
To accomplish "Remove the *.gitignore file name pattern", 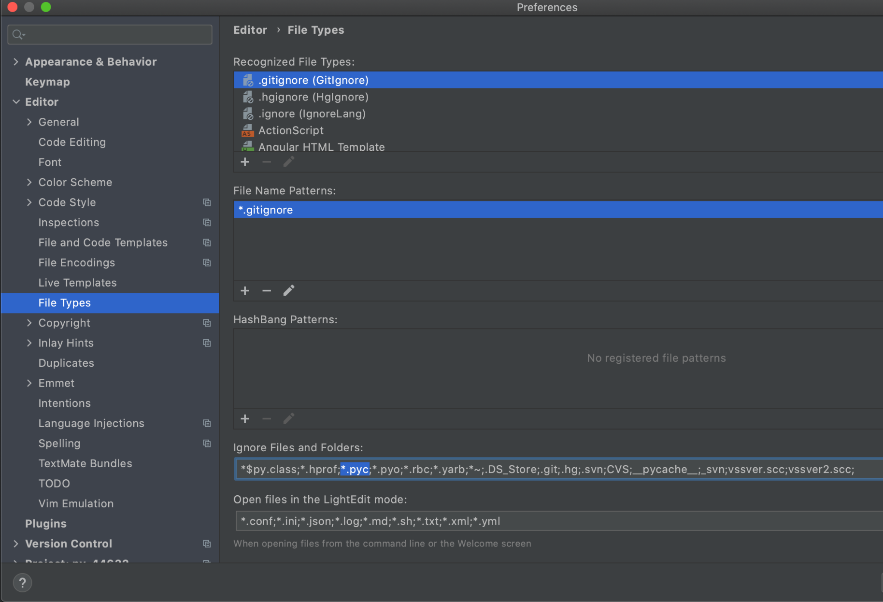I will [267, 290].
